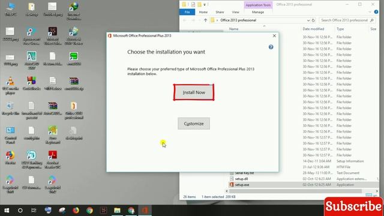Select the Acrobat Reader DC desktop shortcut
The image size is (384, 216).
point(53,160)
